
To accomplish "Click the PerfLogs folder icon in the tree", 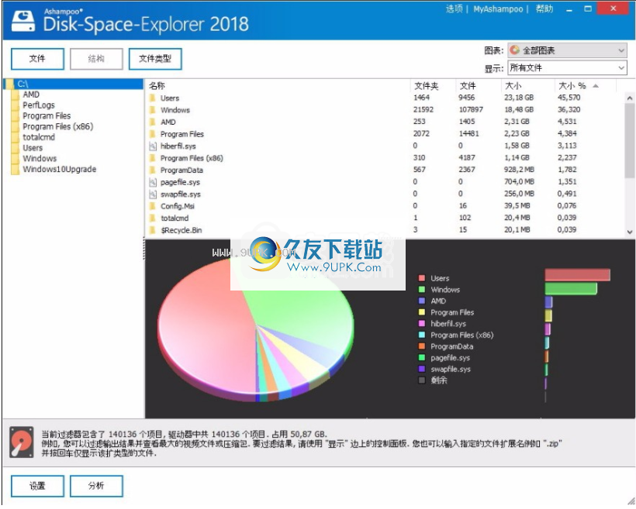I will [x=16, y=105].
